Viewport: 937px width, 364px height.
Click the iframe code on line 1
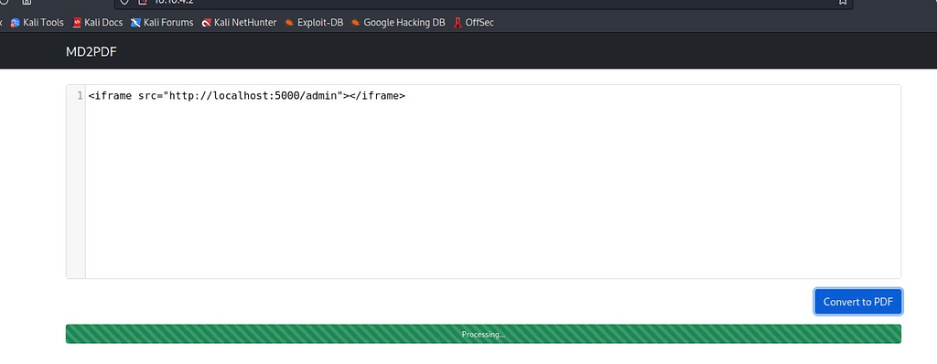click(x=246, y=96)
